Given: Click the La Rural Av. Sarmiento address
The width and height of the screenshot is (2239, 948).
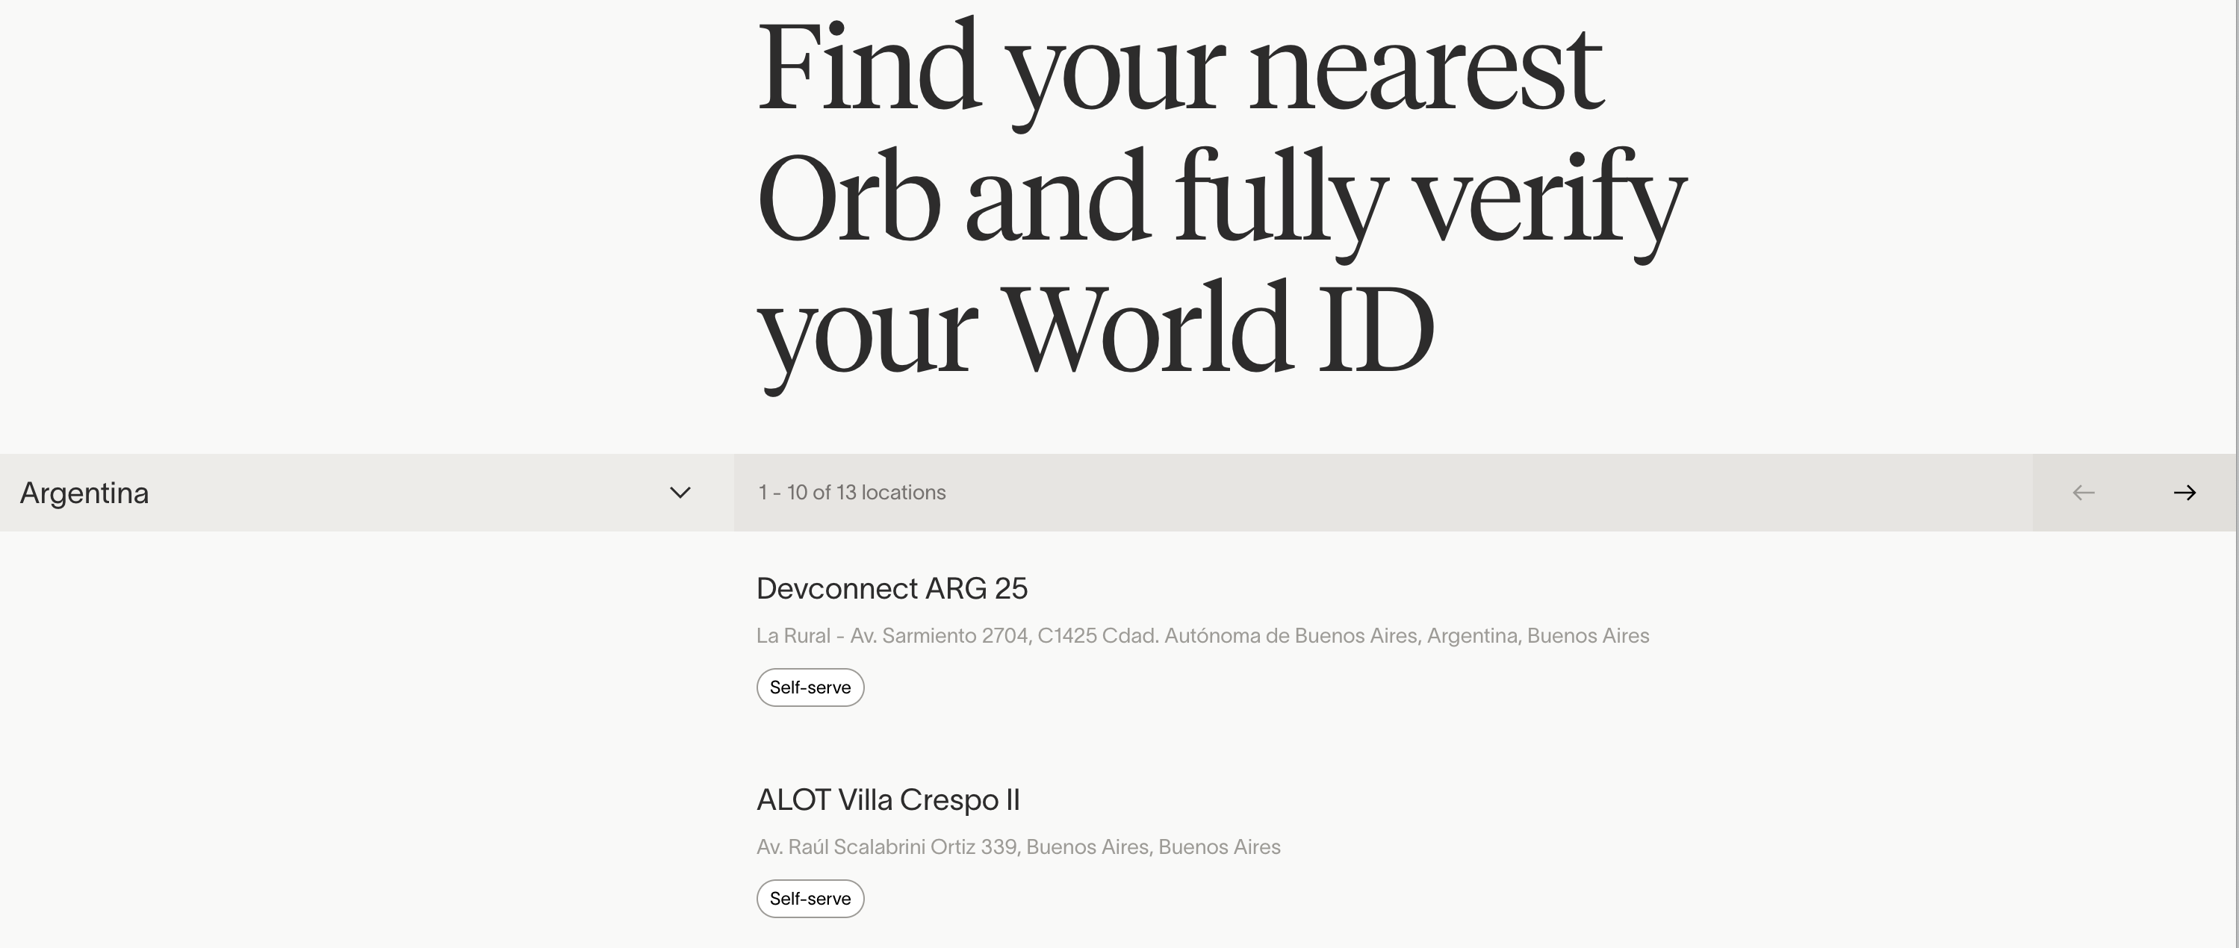Looking at the screenshot, I should [1202, 636].
